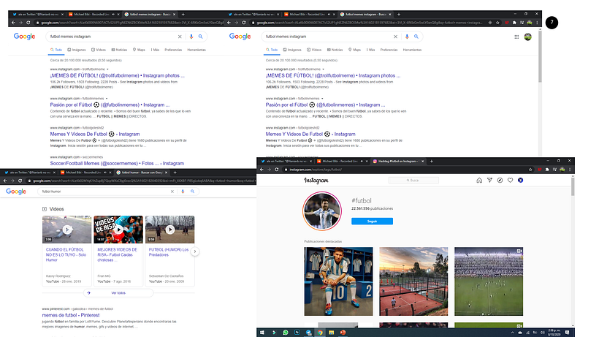The height and width of the screenshot is (337, 599).
Task: Open 'CUANDO EL FUTBOL NO ES LO TUYO' video link
Action: [66, 254]
